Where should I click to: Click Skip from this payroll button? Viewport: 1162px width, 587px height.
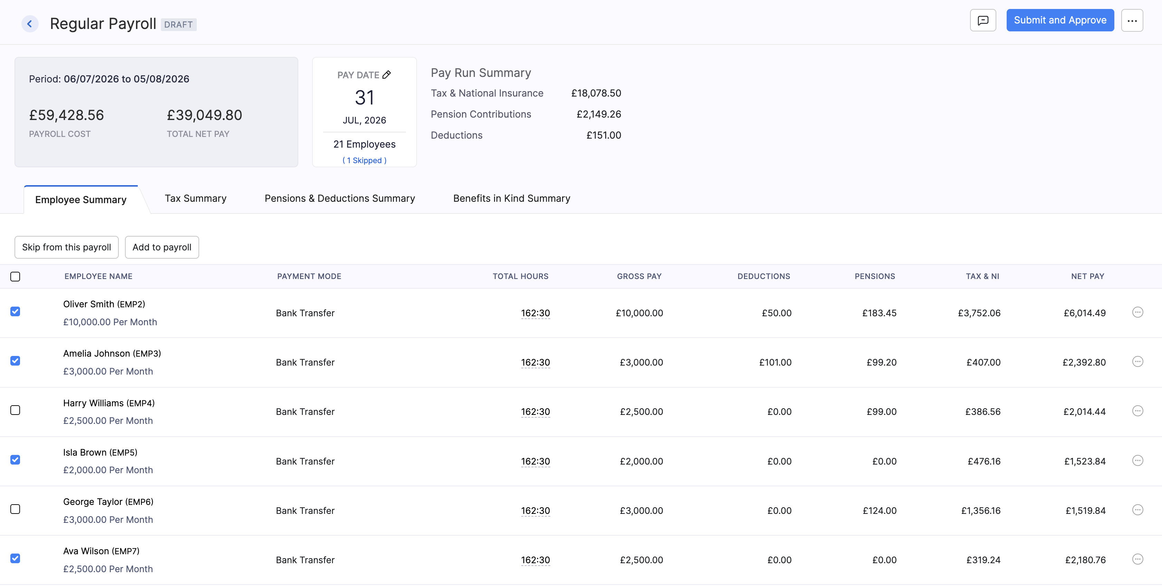tap(67, 247)
